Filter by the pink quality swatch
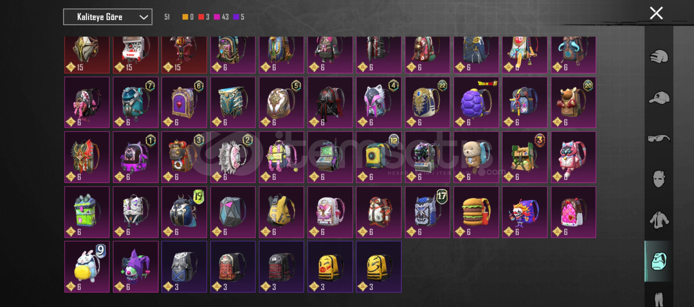The height and width of the screenshot is (307, 694). [217, 17]
